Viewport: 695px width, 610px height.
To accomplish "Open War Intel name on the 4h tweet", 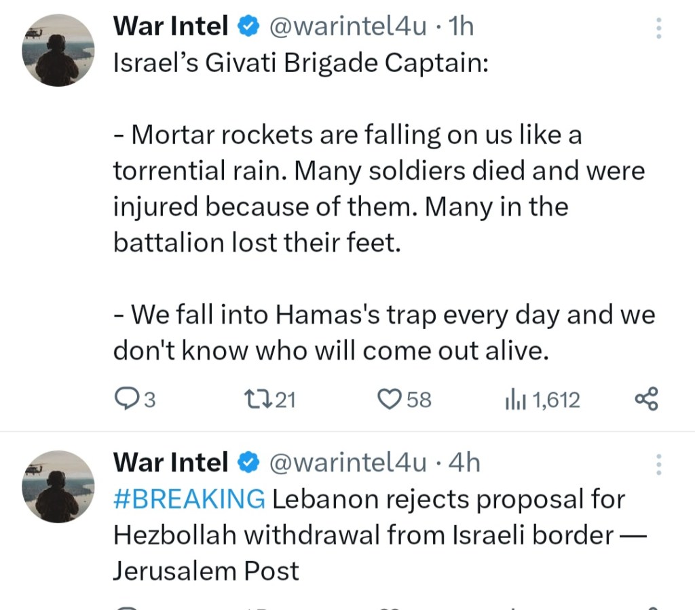I will [x=170, y=462].
